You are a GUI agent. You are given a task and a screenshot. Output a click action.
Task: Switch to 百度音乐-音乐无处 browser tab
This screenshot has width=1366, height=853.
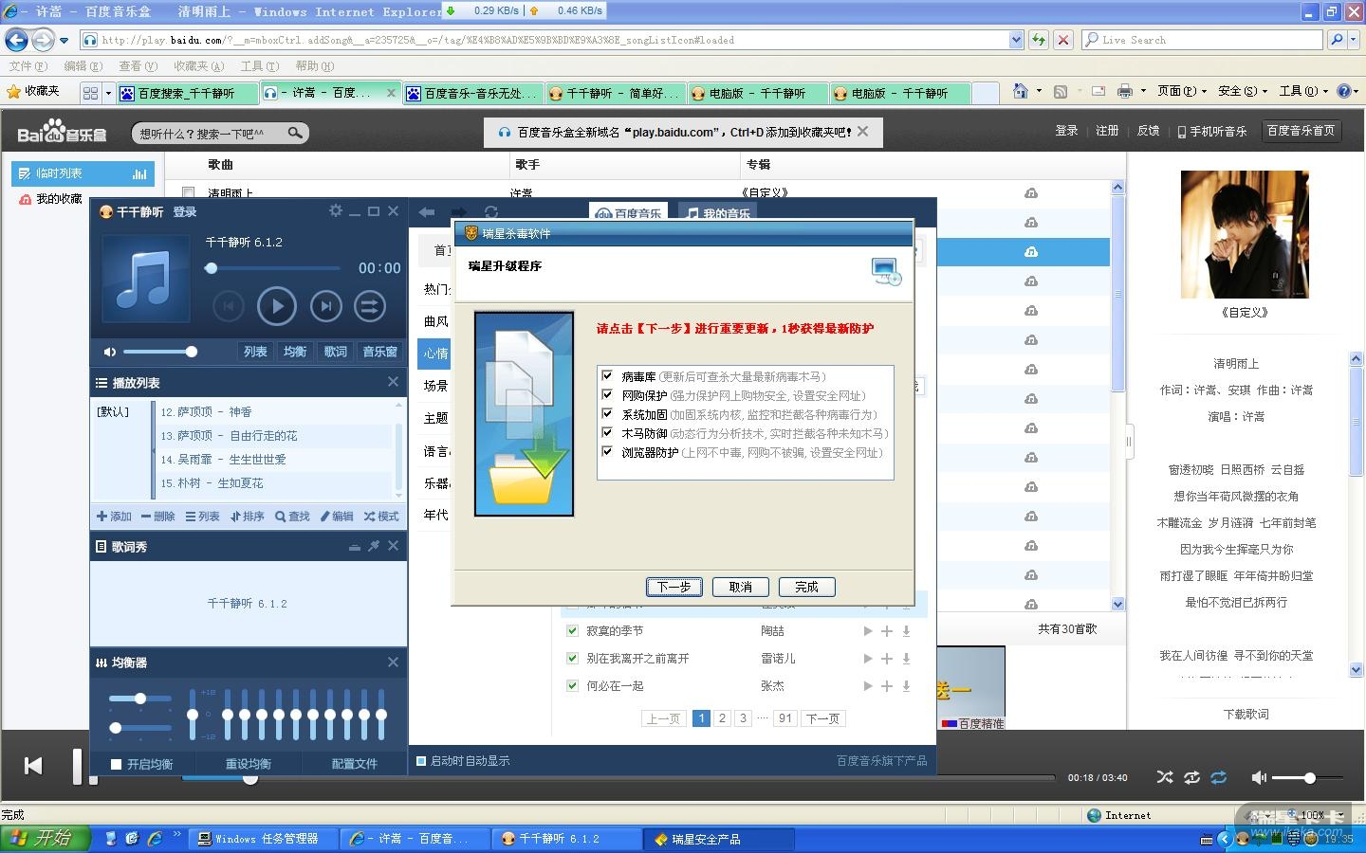pos(473,93)
